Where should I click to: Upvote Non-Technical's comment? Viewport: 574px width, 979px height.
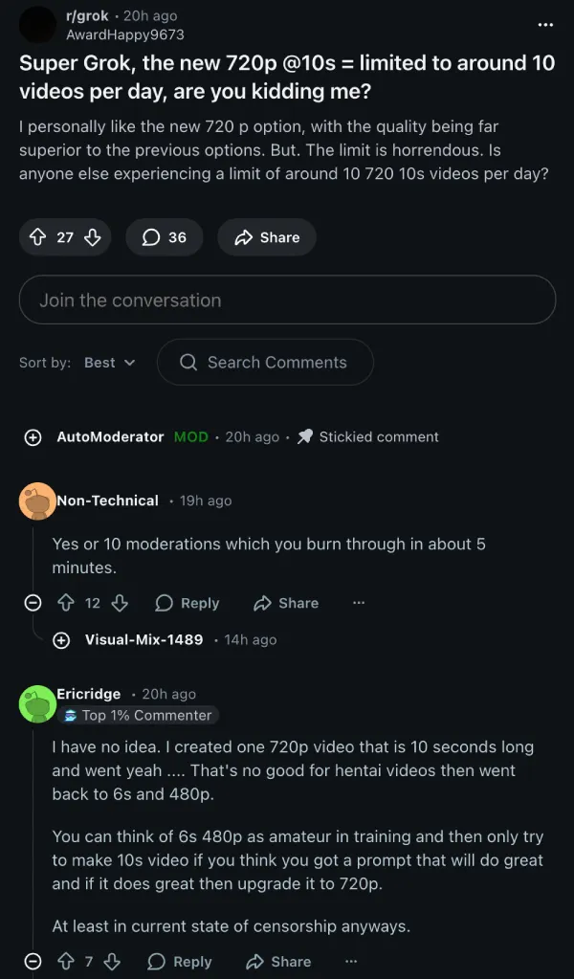pyautogui.click(x=65, y=603)
